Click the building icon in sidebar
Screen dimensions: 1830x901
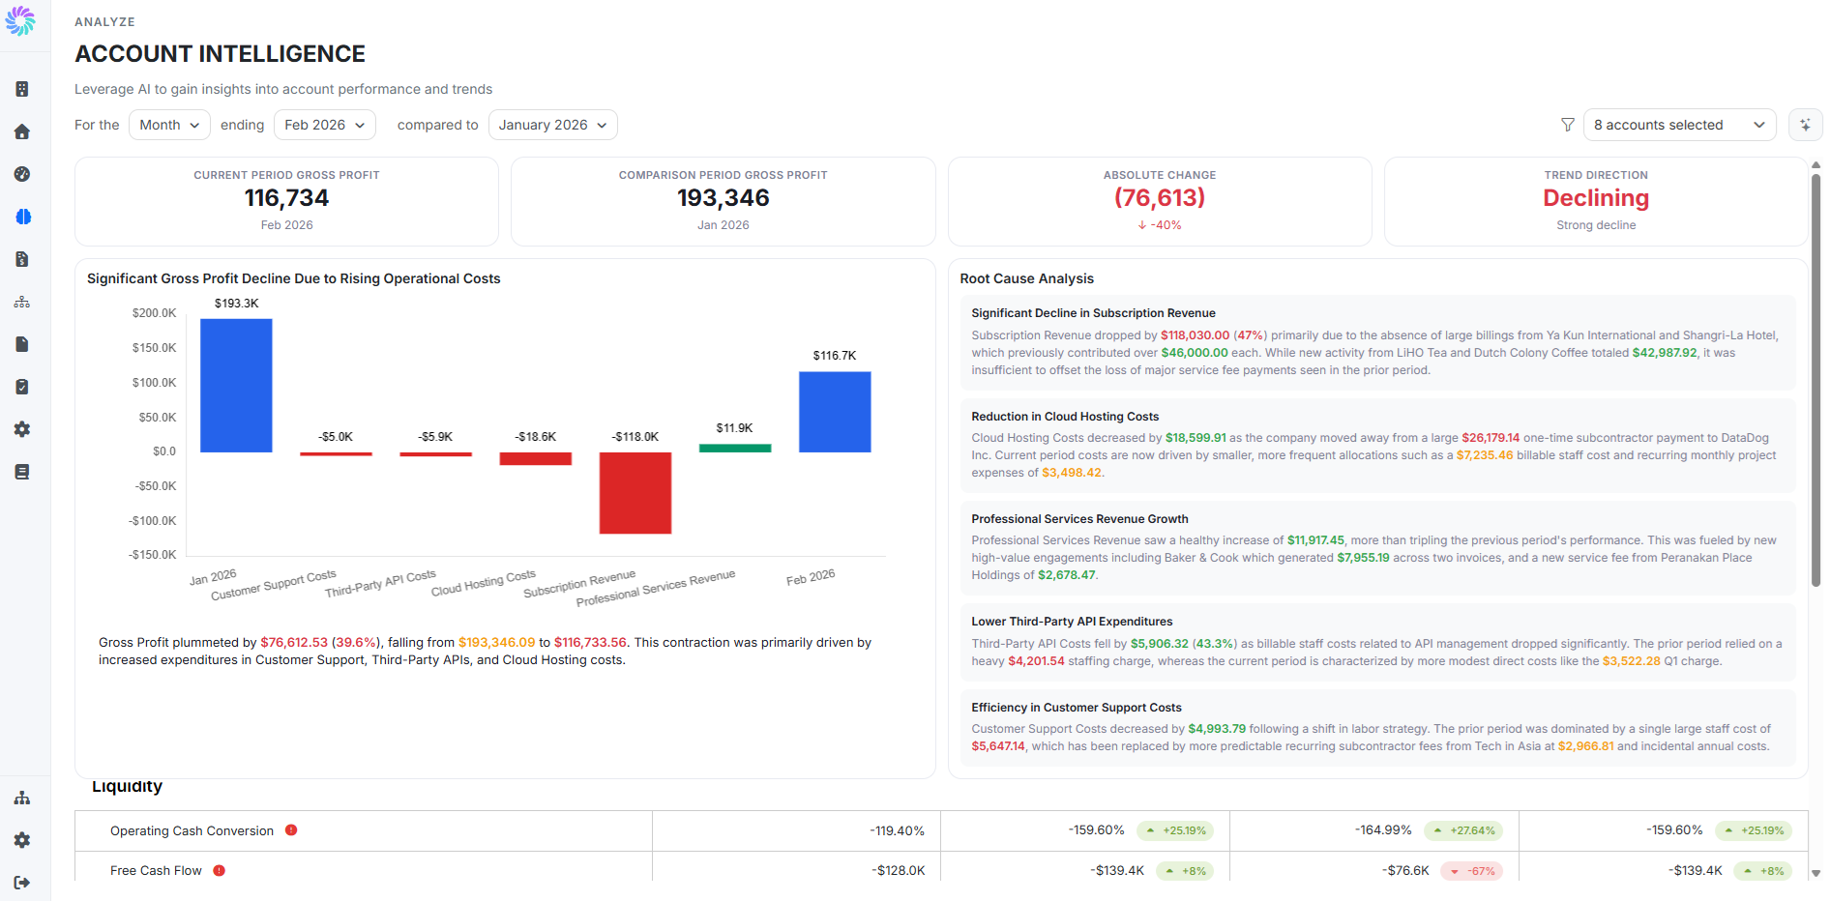pyautogui.click(x=22, y=89)
